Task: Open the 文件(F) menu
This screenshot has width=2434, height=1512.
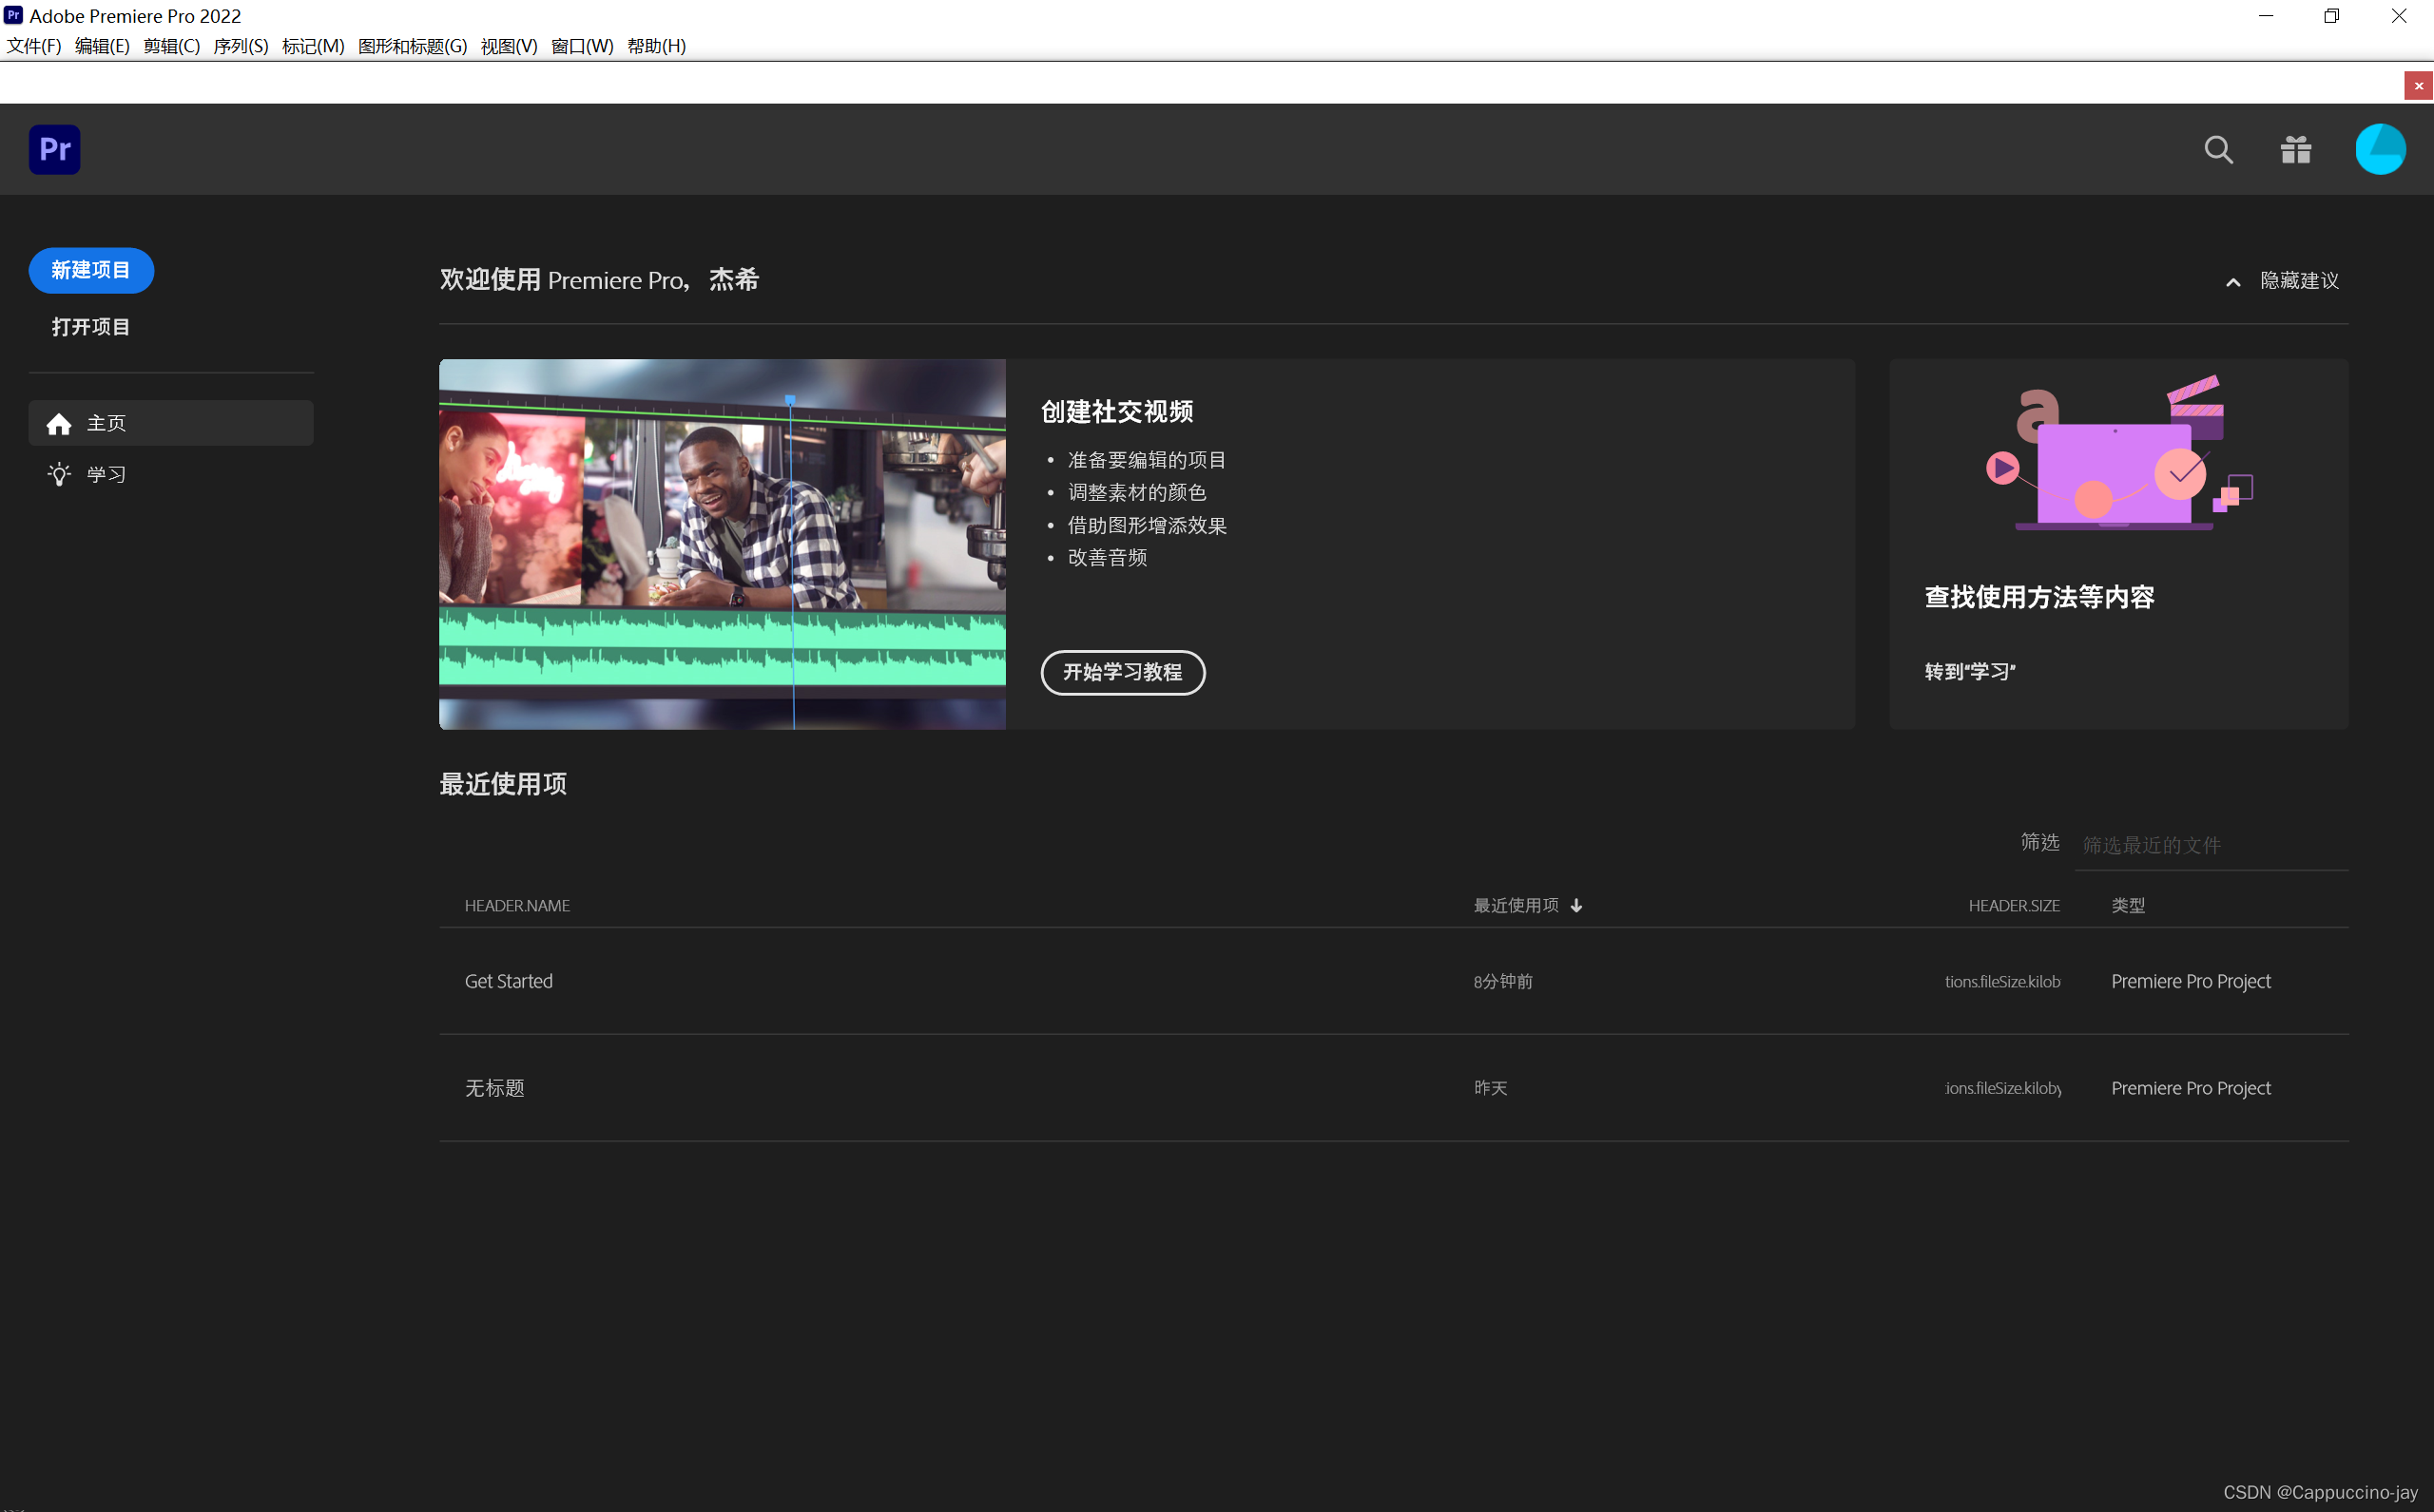Action: tap(33, 46)
